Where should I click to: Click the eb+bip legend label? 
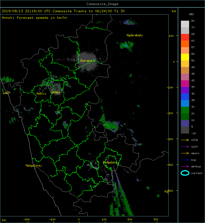click(196, 166)
